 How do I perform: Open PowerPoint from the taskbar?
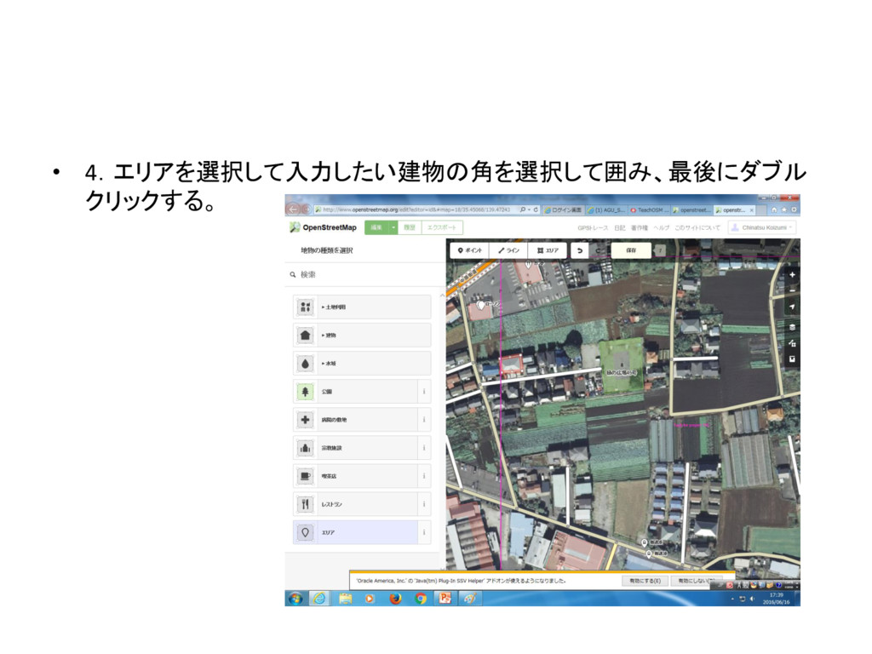pyautogui.click(x=445, y=599)
